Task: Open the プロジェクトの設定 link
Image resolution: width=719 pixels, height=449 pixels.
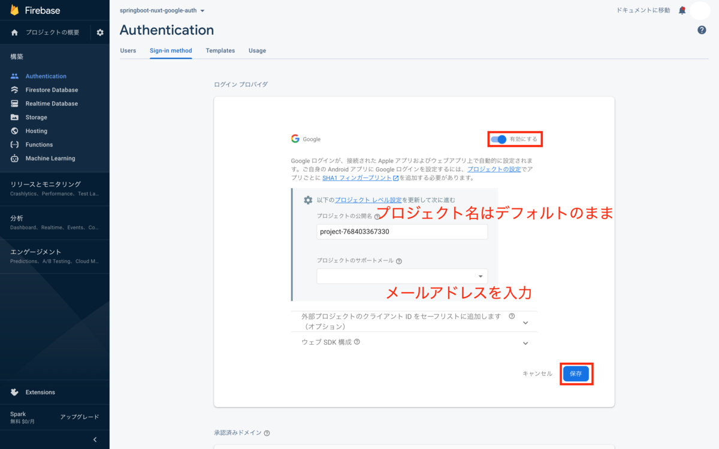Action: [494, 169]
